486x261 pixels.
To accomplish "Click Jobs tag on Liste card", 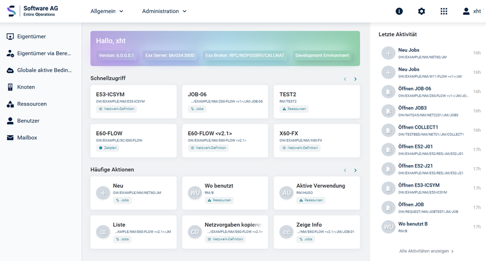I will coord(122,239).
